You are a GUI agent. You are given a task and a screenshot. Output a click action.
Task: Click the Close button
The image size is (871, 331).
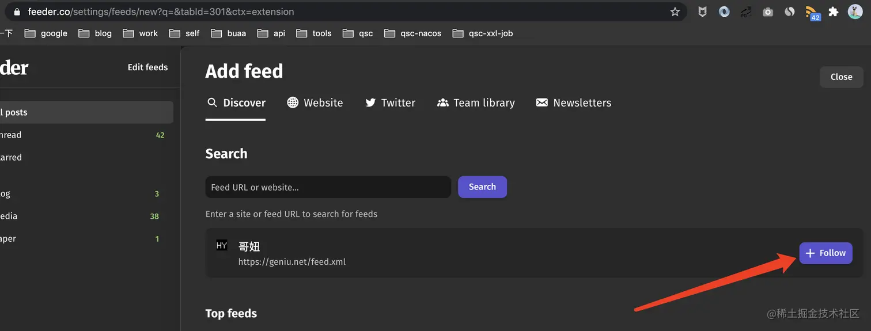841,77
